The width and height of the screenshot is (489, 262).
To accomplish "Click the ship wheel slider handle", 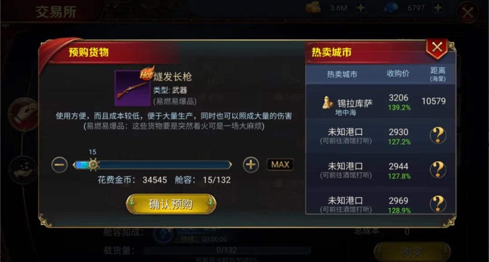I will tap(93, 165).
